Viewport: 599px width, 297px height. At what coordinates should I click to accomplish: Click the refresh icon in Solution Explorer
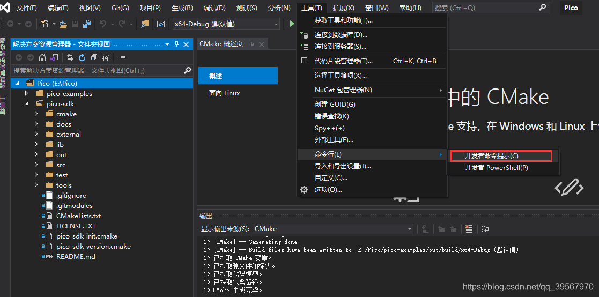point(82,58)
